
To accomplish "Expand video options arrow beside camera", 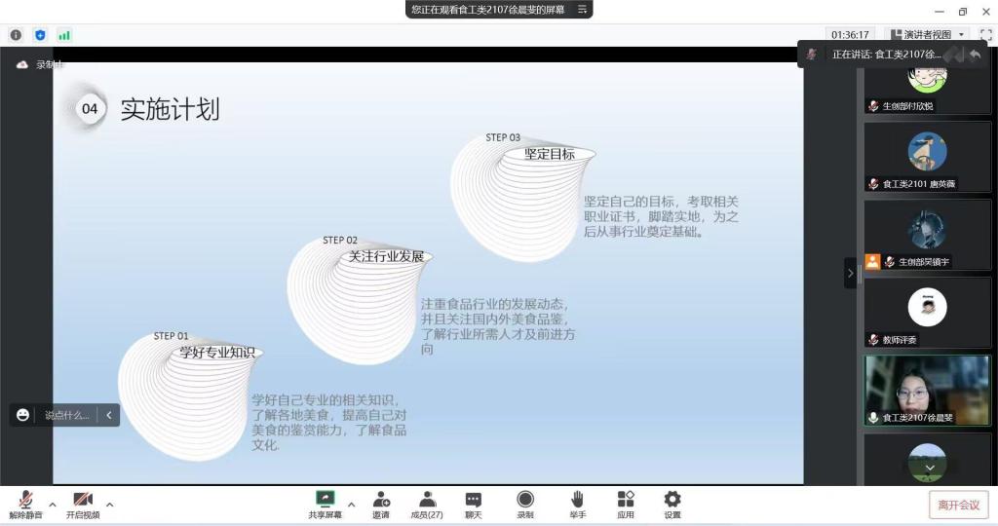I will pyautogui.click(x=109, y=505).
